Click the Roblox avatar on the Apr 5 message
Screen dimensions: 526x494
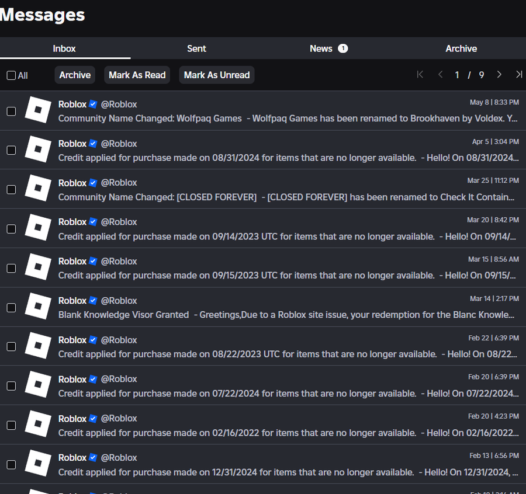pyautogui.click(x=38, y=149)
